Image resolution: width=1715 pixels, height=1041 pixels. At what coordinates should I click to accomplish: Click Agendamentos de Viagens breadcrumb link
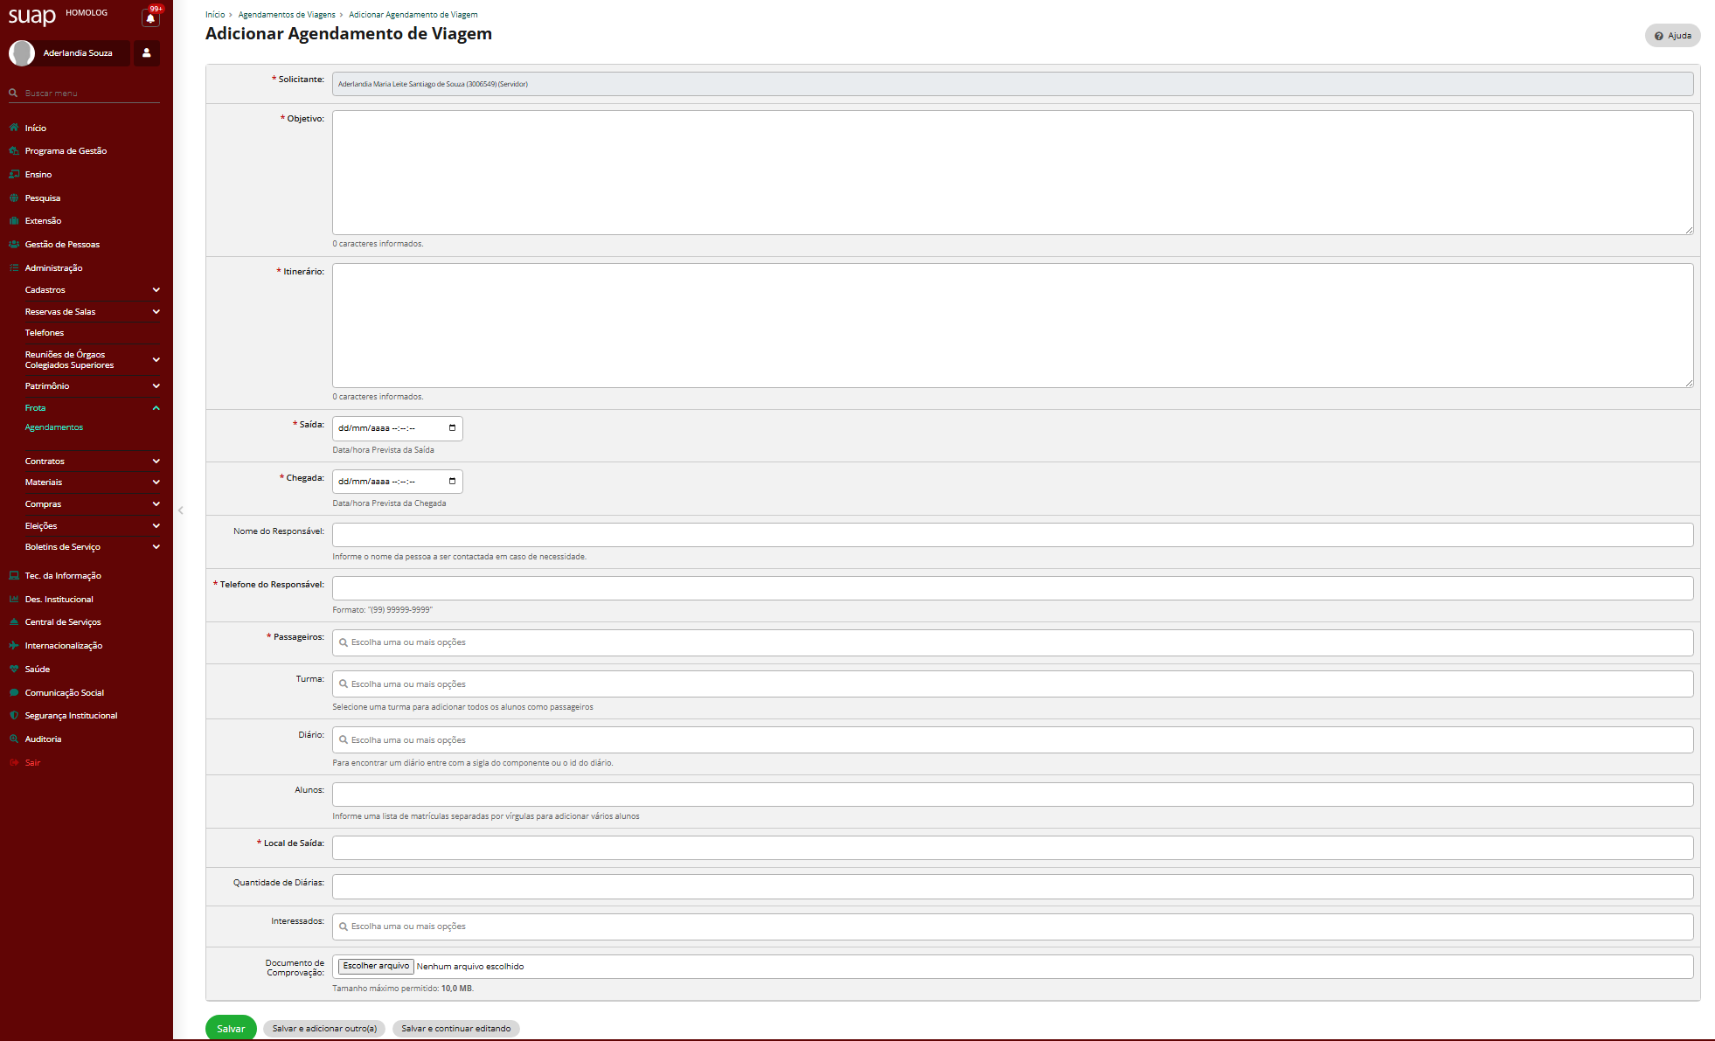coord(287,15)
